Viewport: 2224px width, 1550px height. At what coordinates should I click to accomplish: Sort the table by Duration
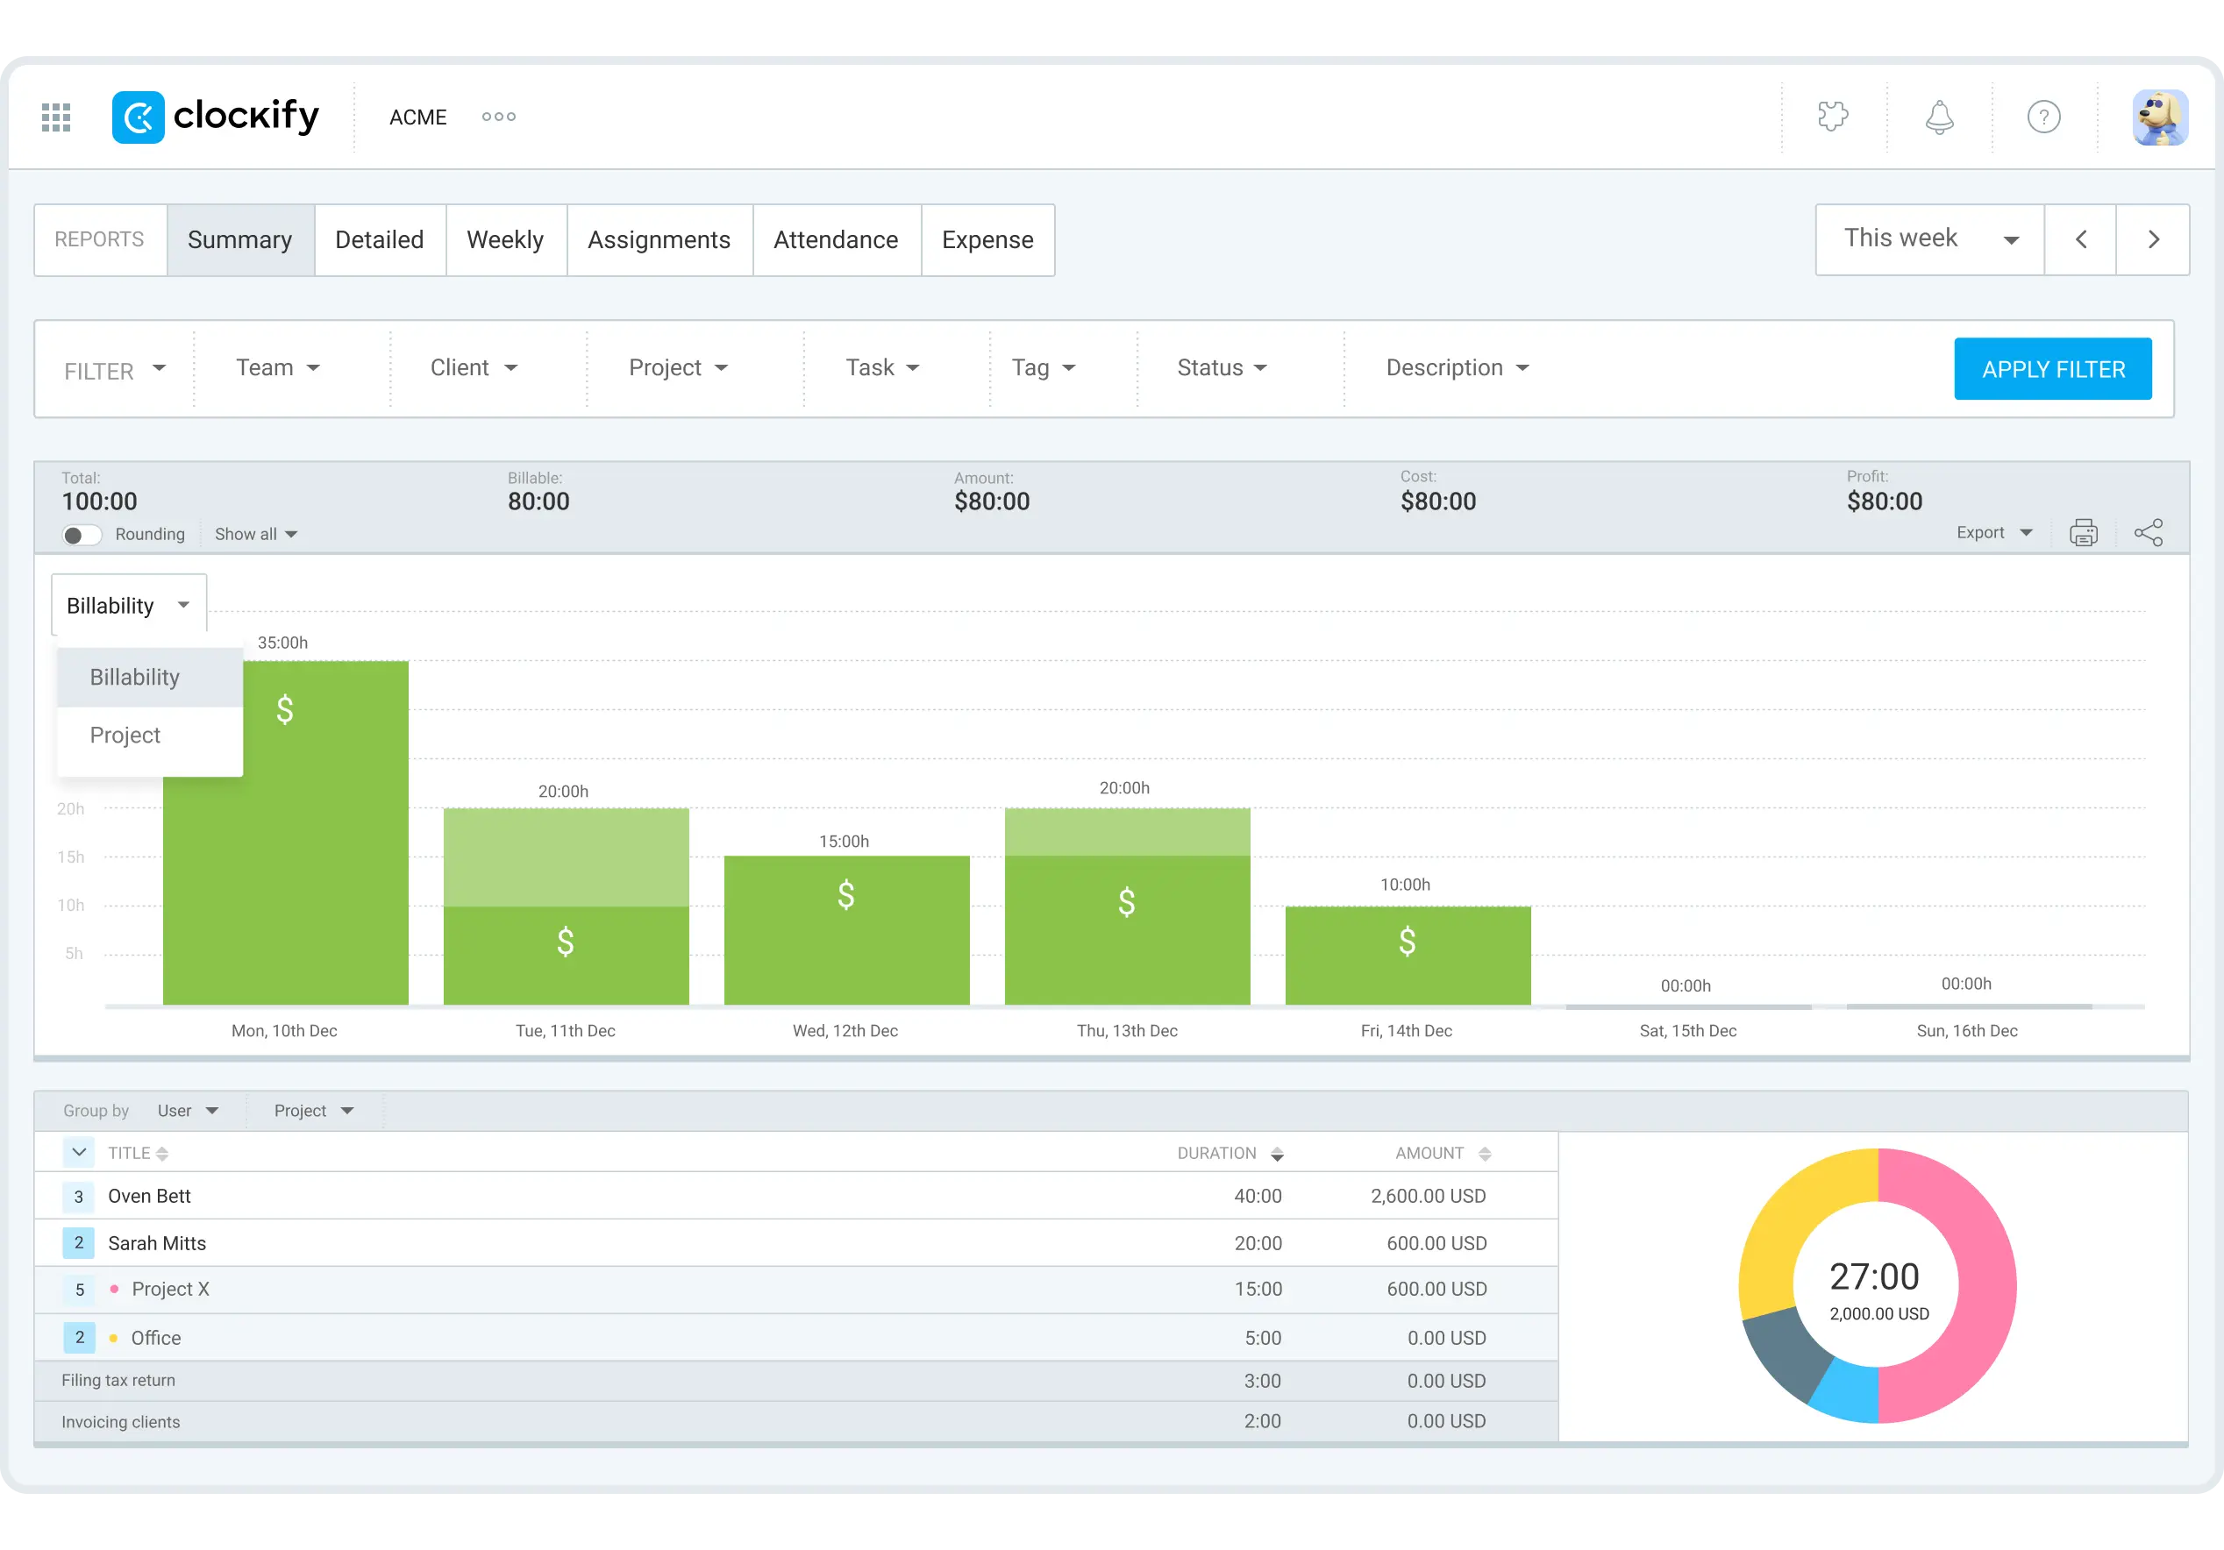1277,1153
